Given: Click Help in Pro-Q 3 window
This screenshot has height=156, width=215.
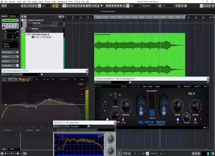Looking at the screenshot, I should tap(82, 79).
